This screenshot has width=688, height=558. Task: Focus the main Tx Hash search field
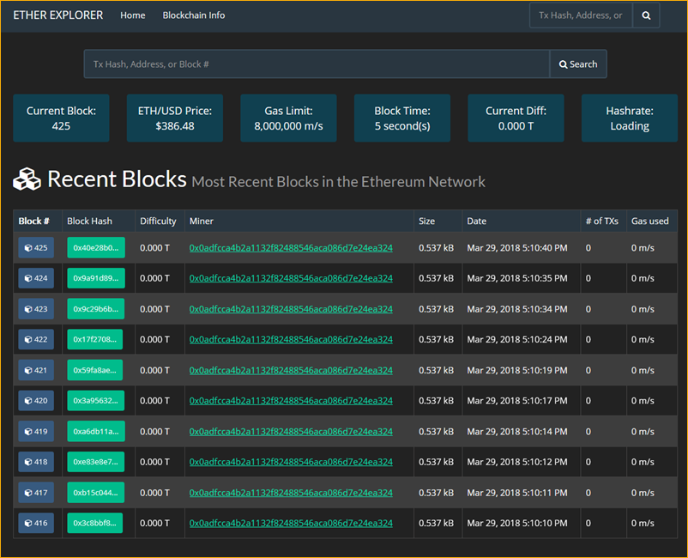317,64
